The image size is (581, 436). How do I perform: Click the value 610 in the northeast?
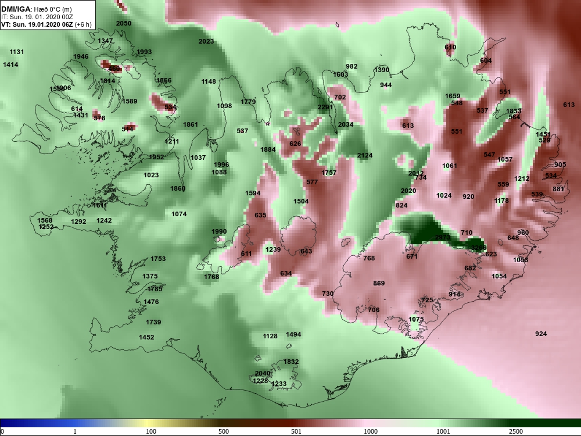click(450, 47)
